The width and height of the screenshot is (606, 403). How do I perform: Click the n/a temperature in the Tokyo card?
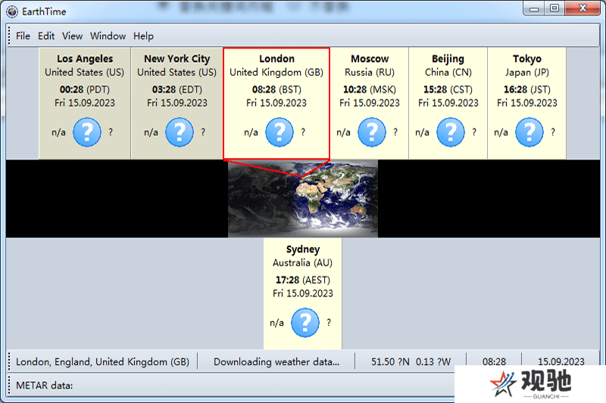(x=501, y=132)
